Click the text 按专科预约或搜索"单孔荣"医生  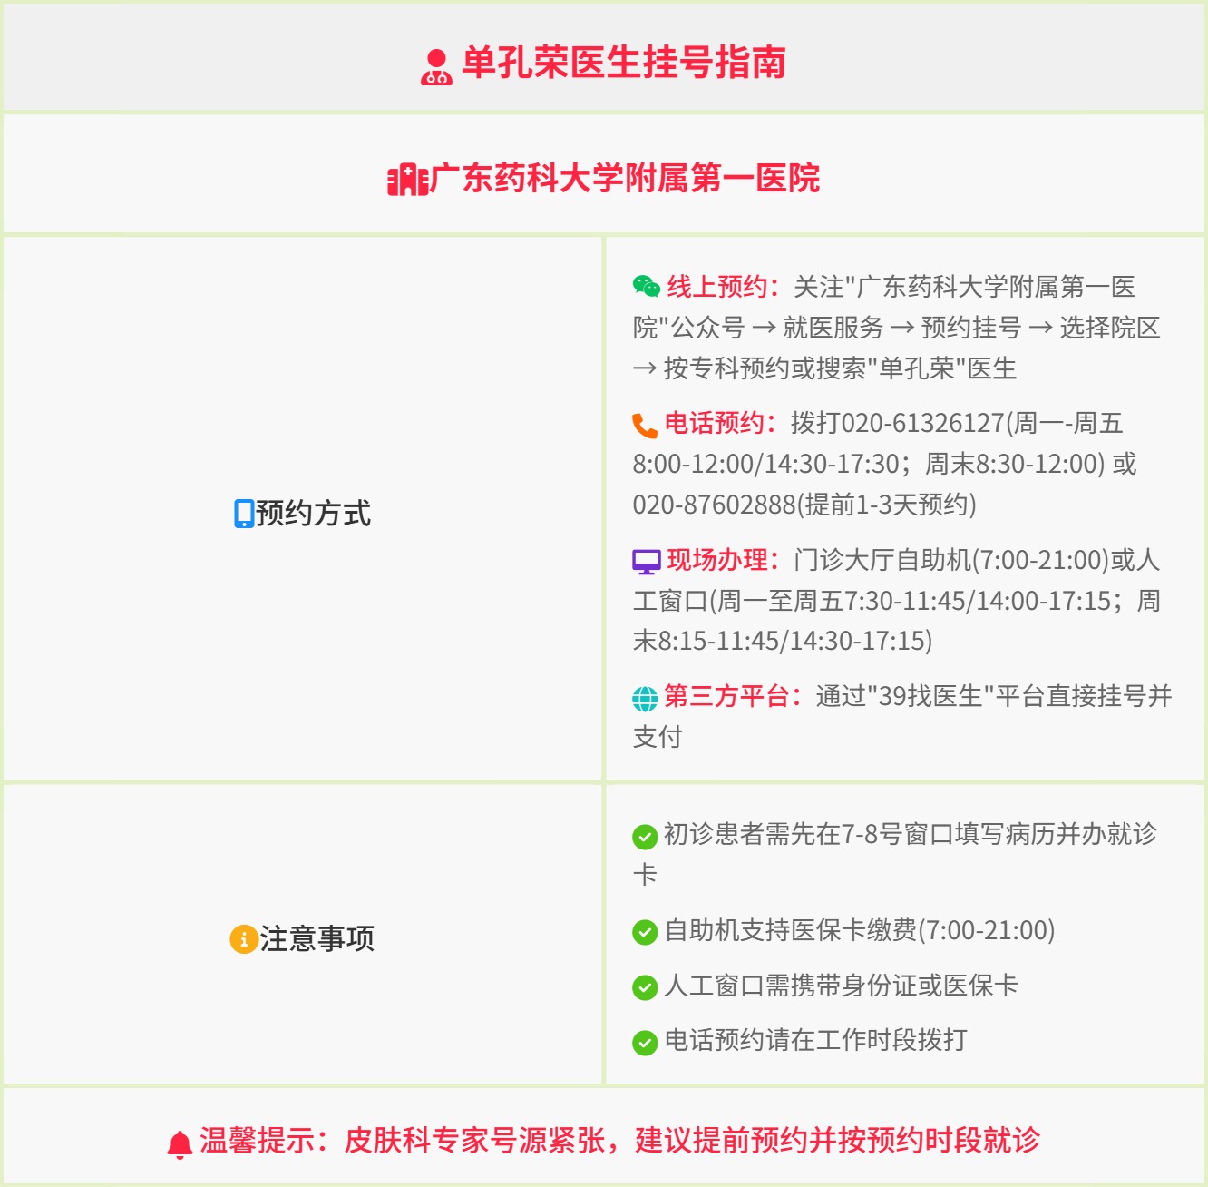tap(840, 368)
